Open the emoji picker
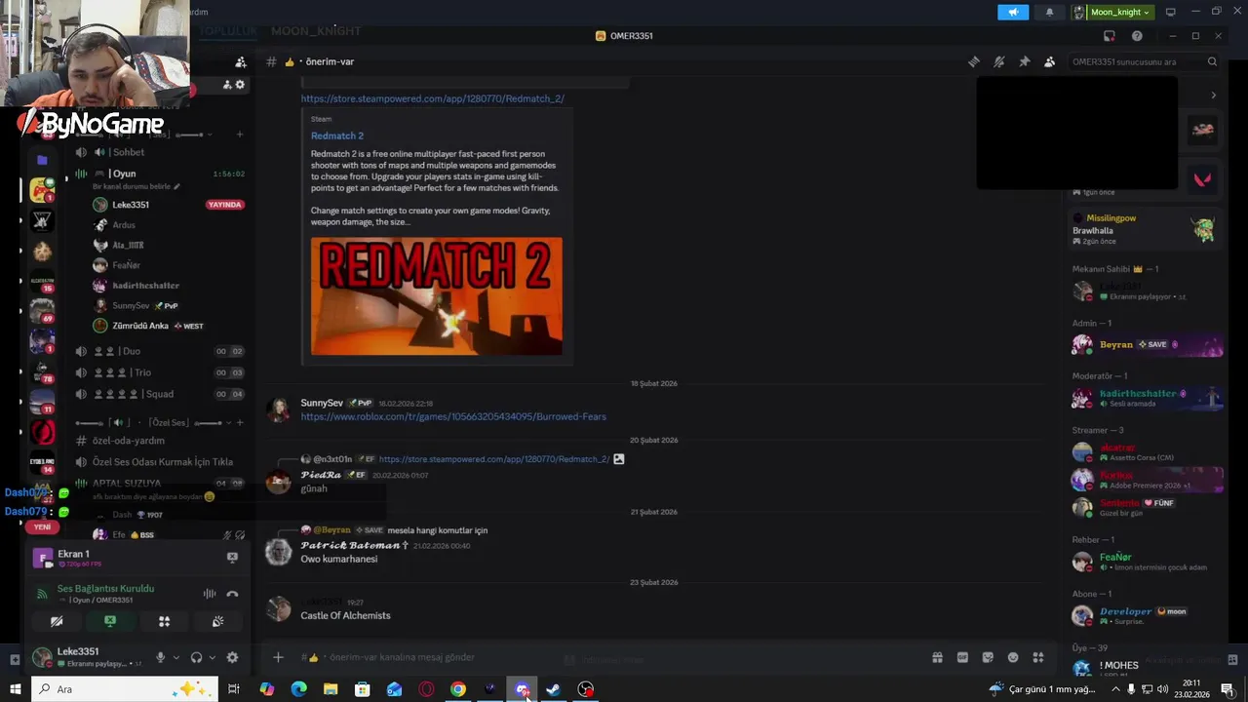This screenshot has height=702, width=1248. [x=1013, y=657]
